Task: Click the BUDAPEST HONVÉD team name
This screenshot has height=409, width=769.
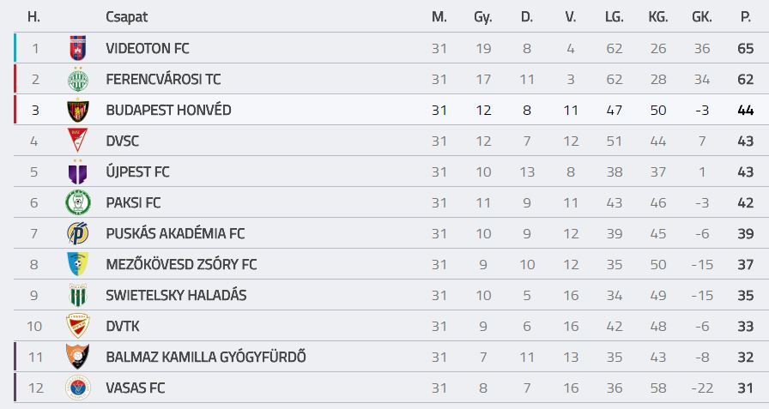Action: [x=169, y=111]
